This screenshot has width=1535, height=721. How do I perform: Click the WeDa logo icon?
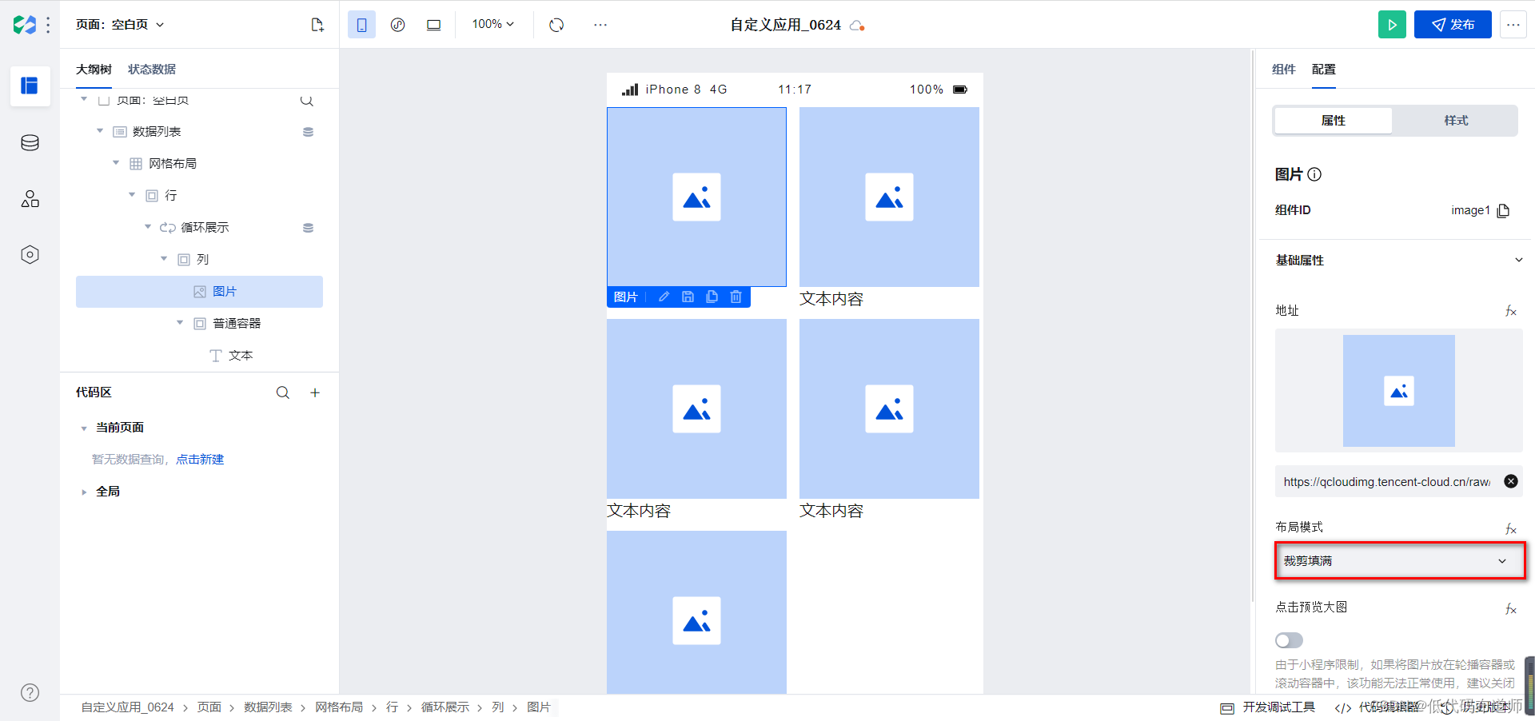tap(25, 25)
